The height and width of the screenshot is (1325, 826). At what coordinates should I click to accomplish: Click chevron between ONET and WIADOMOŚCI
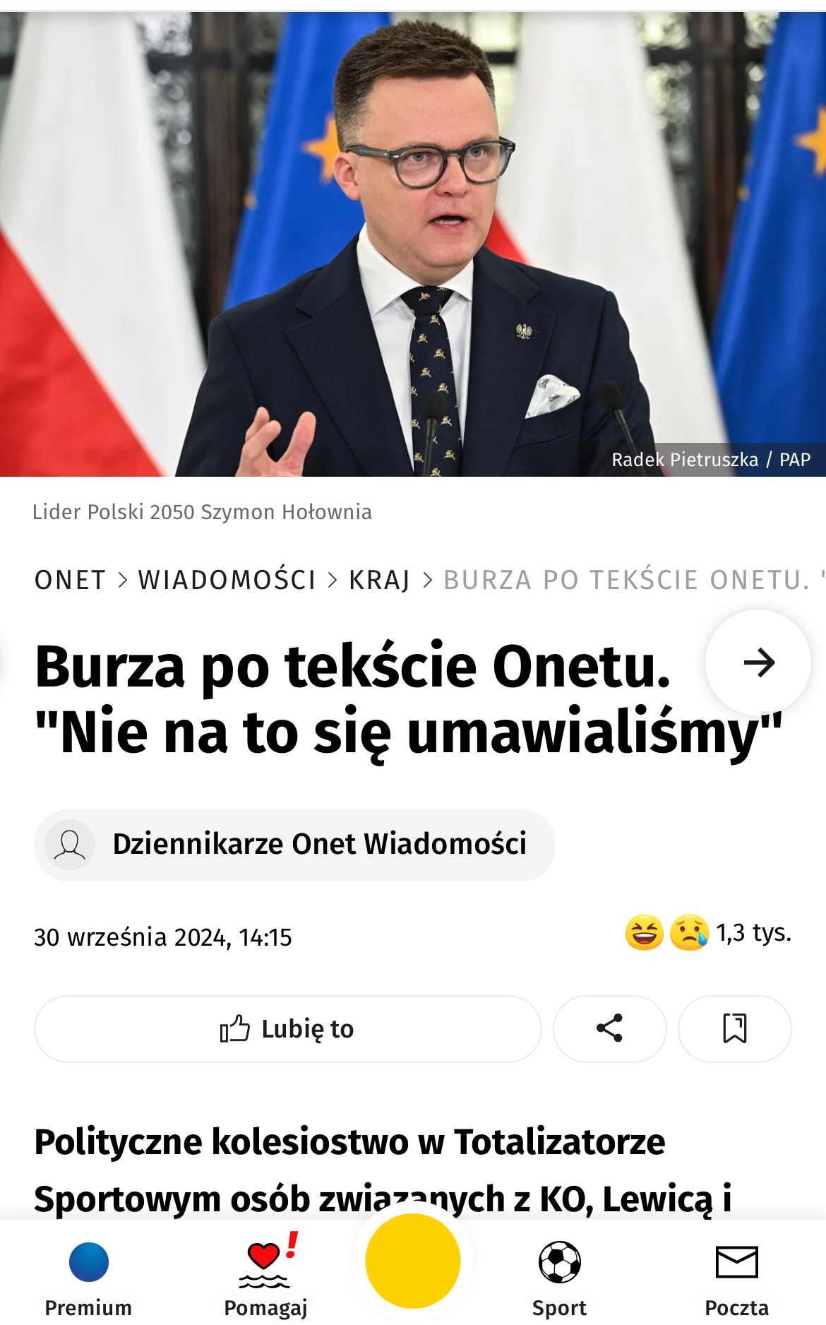pyautogui.click(x=123, y=580)
